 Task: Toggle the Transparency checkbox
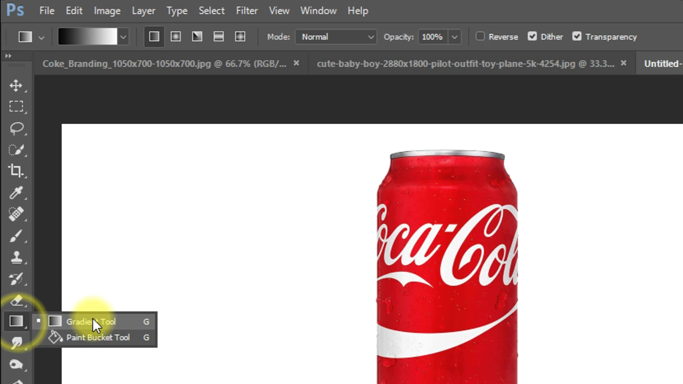[577, 36]
